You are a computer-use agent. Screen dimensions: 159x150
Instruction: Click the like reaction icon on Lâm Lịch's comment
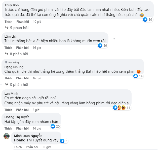pyautogui.click(x=100, y=45)
